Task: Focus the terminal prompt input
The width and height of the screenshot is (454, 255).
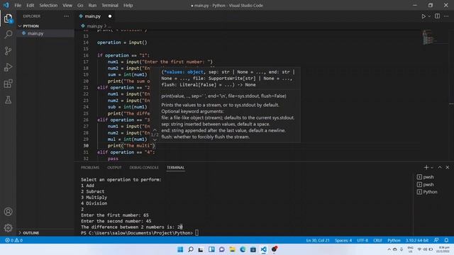Action: click(x=197, y=233)
